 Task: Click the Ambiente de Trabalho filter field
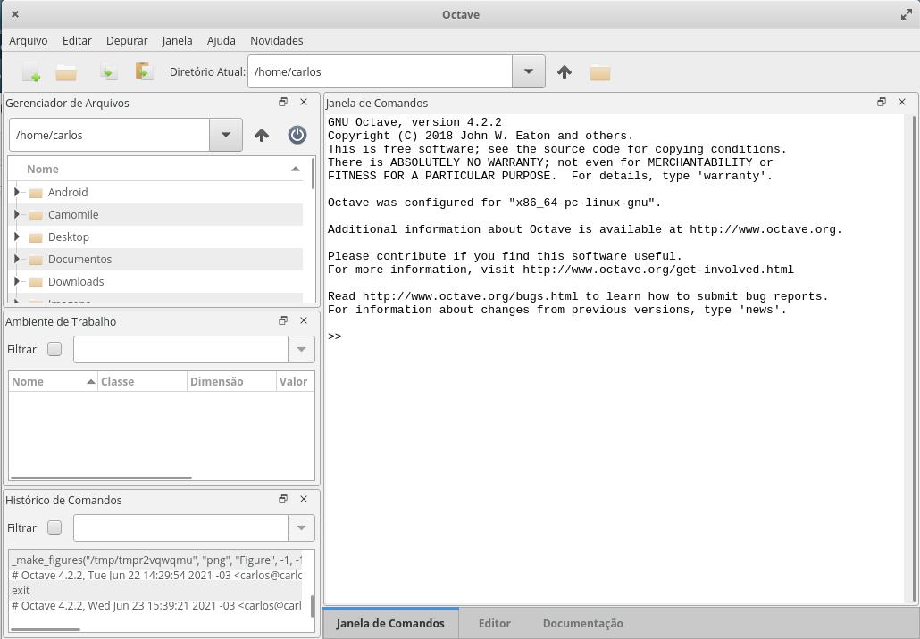tap(180, 350)
